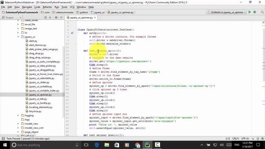This screenshot has width=265, height=149.
Task: Click the volume icon in system tray
Action: coord(222,145)
